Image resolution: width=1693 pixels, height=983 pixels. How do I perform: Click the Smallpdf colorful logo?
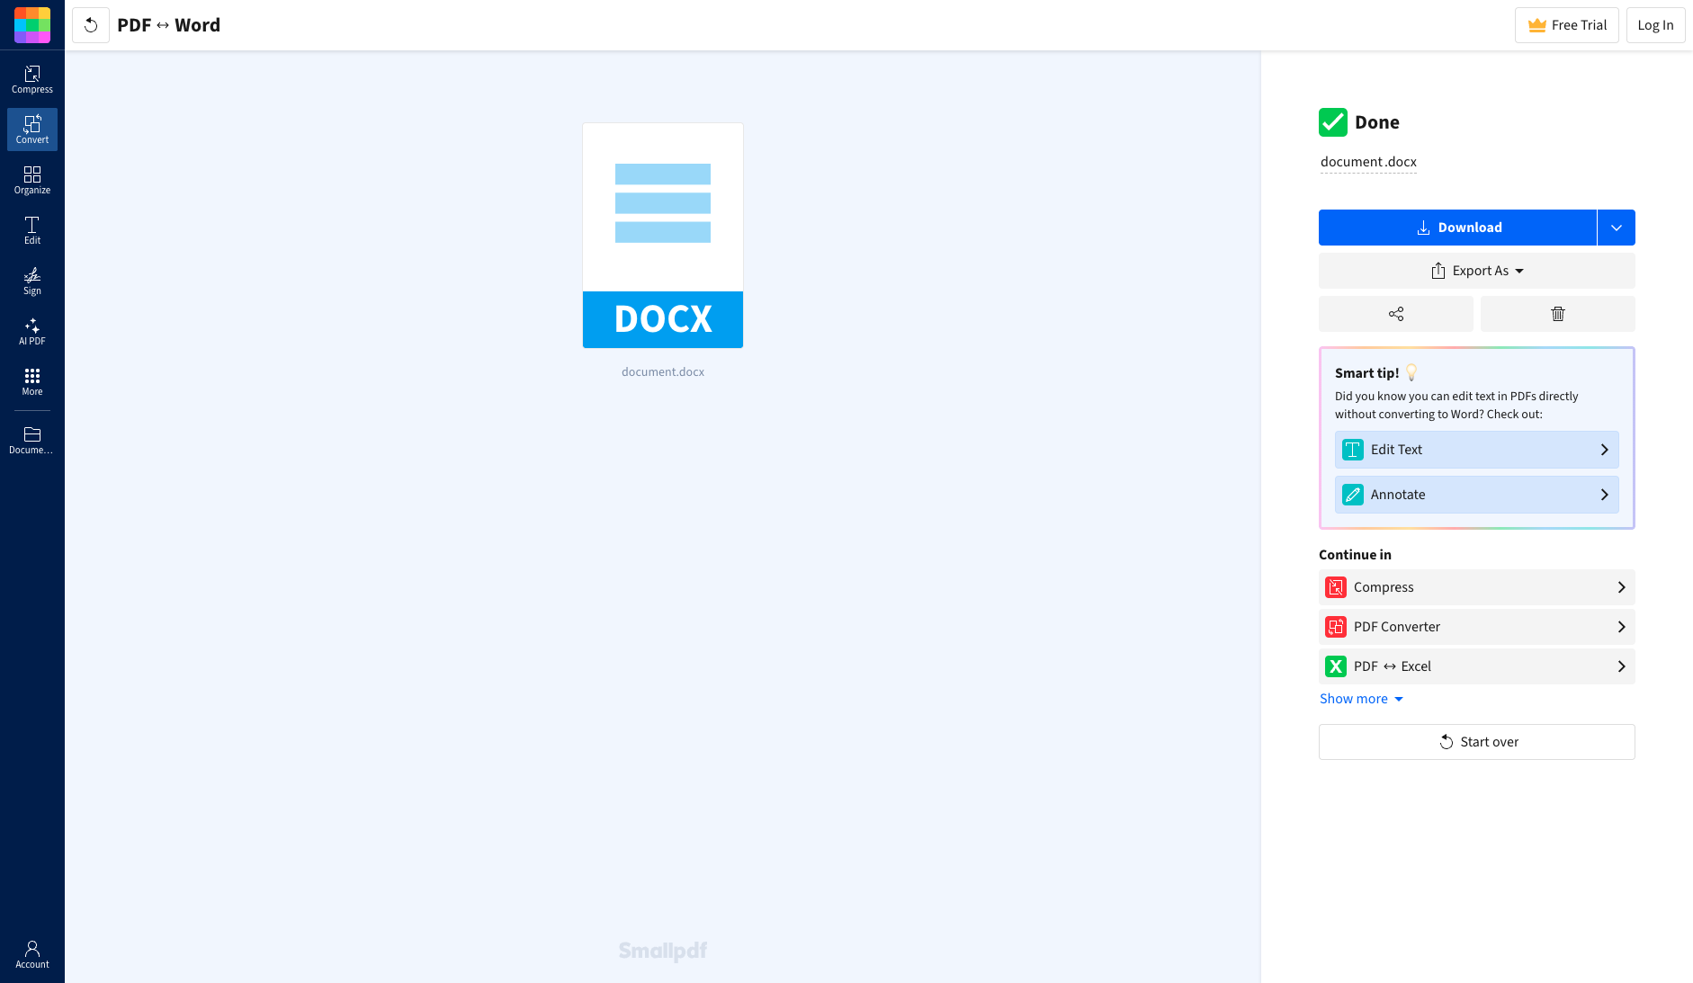32,25
